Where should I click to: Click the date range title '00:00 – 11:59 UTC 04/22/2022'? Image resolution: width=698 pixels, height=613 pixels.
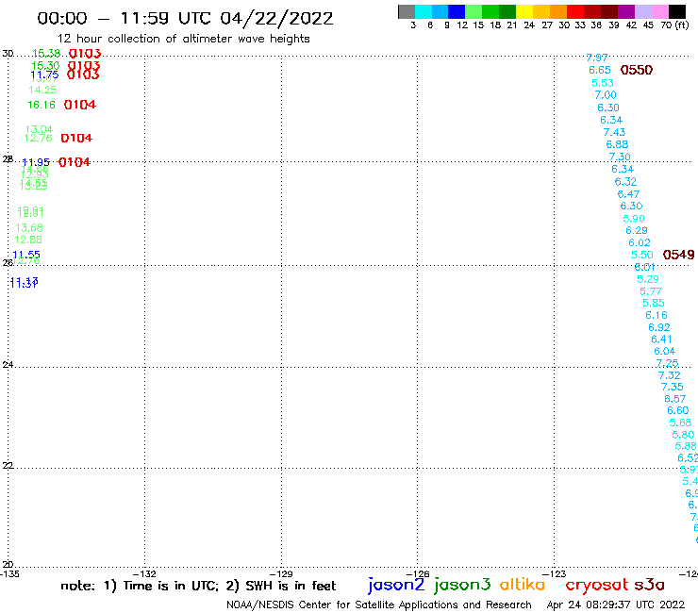coord(185,18)
